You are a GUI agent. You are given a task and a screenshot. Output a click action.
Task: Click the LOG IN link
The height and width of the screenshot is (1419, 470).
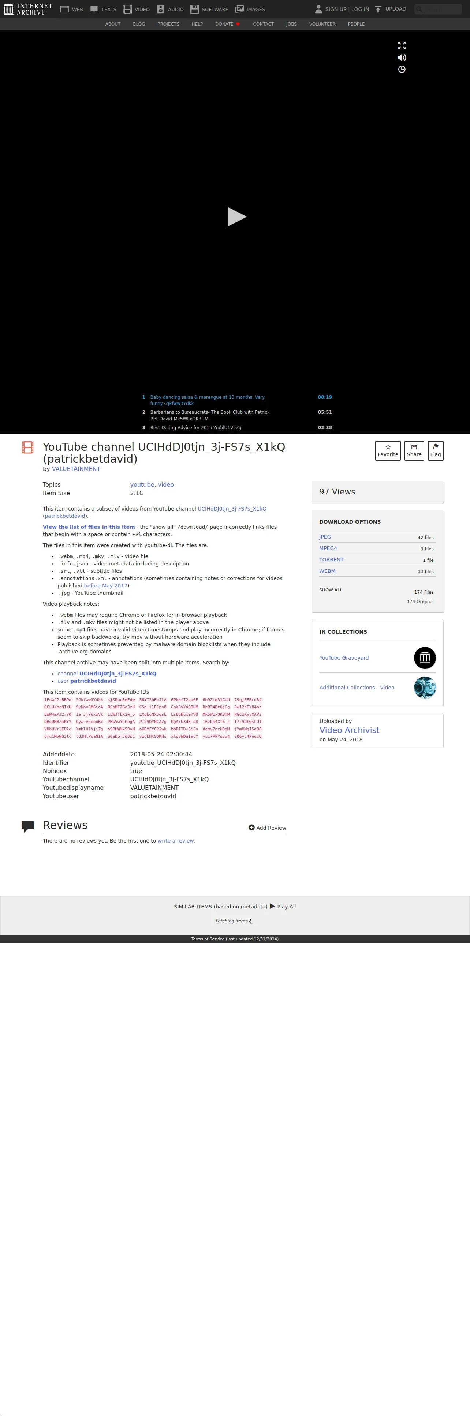click(361, 9)
